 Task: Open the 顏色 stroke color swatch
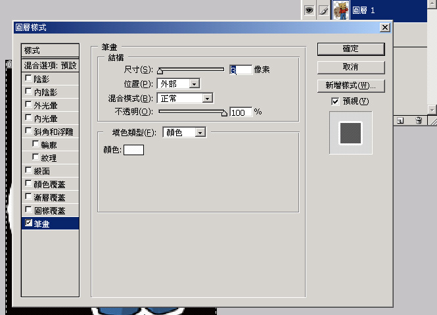(x=134, y=150)
